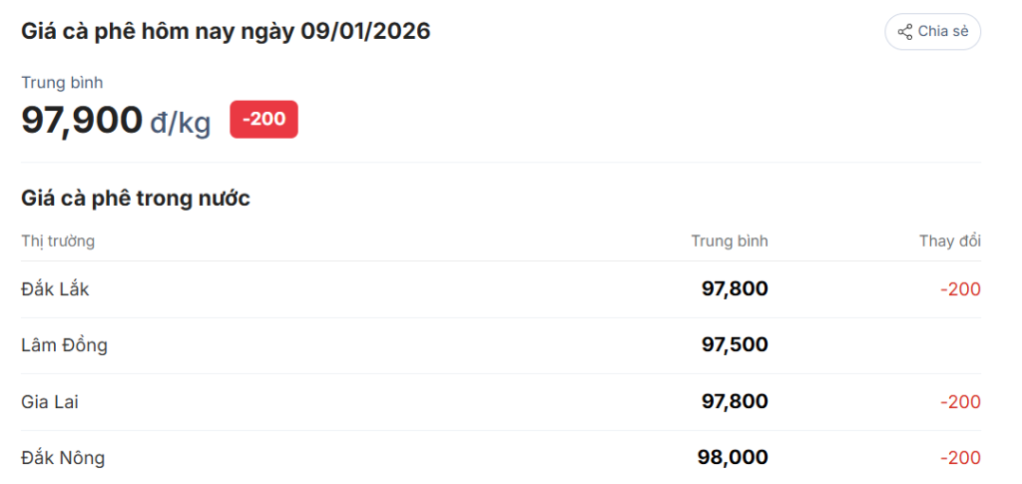Click Lâm Đồng's 97,500 price value
Image resolution: width=1022 pixels, height=484 pixels.
pos(735,345)
